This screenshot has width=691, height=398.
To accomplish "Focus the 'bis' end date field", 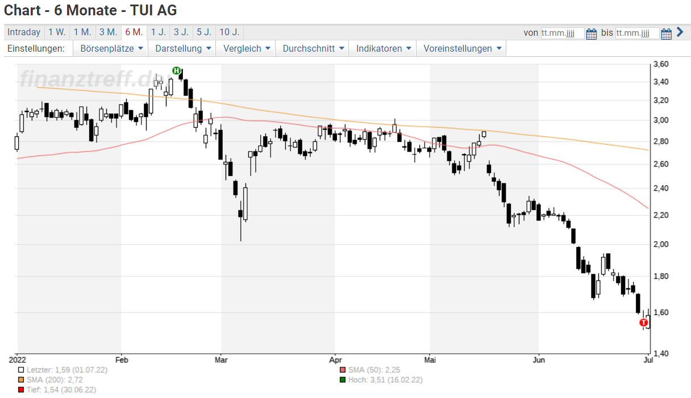I will (638, 33).
